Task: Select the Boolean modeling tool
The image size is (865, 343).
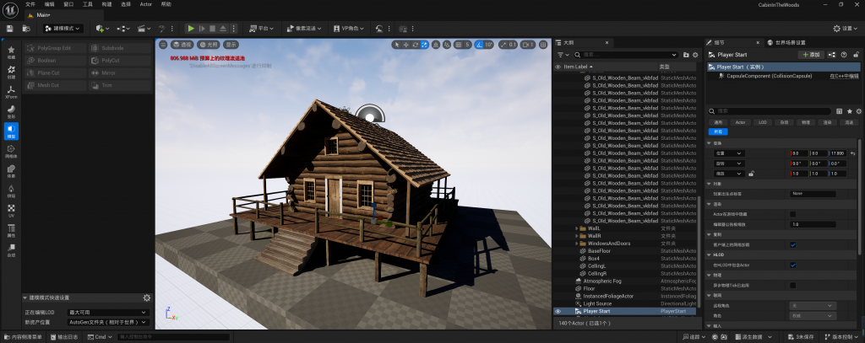Action: point(54,61)
